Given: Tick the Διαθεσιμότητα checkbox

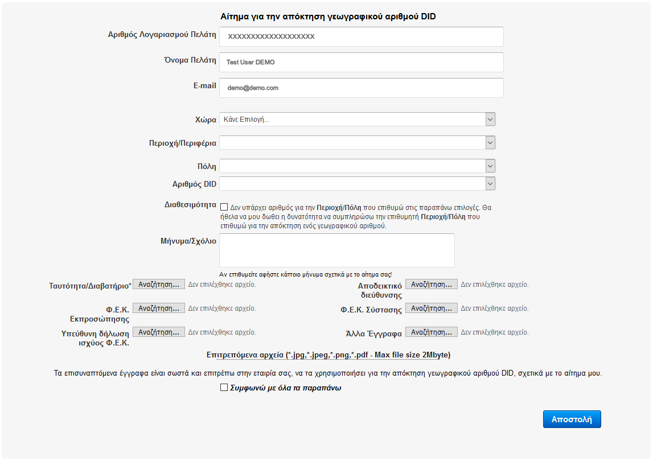Looking at the screenshot, I should pyautogui.click(x=224, y=208).
